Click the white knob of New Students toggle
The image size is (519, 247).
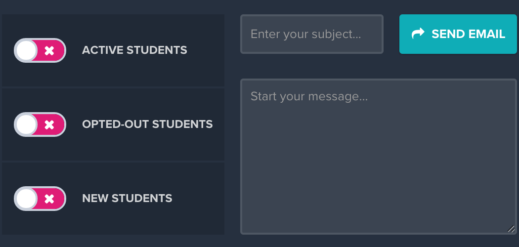coord(26,199)
